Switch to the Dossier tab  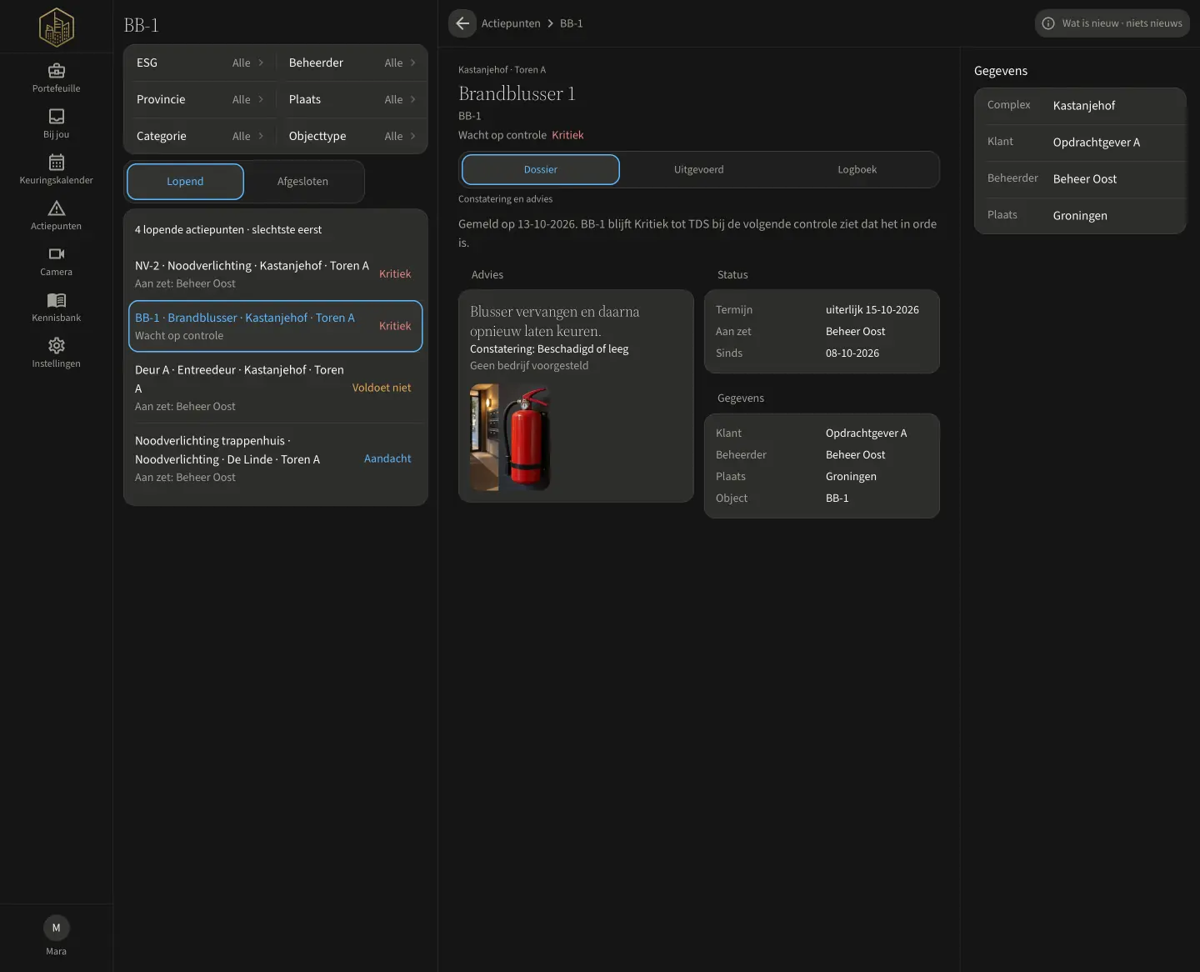(x=541, y=169)
